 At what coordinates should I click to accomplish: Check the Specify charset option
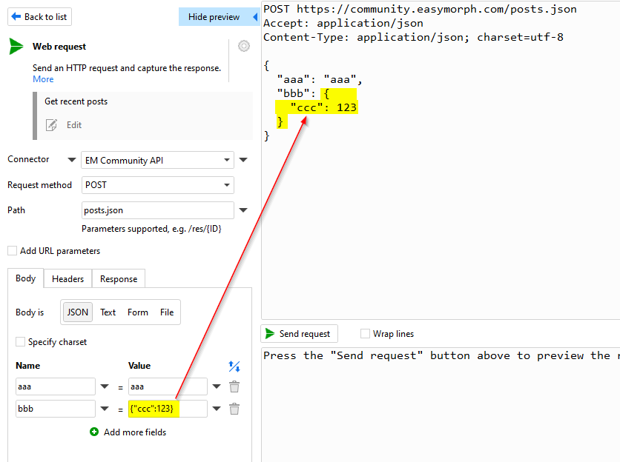tap(20, 341)
